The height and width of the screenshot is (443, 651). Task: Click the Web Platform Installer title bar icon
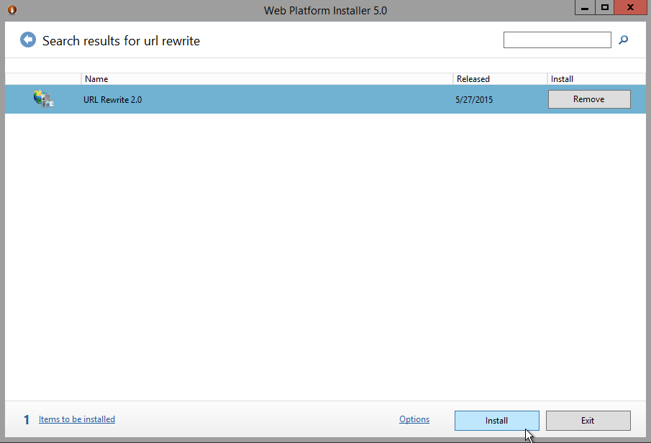[x=12, y=9]
